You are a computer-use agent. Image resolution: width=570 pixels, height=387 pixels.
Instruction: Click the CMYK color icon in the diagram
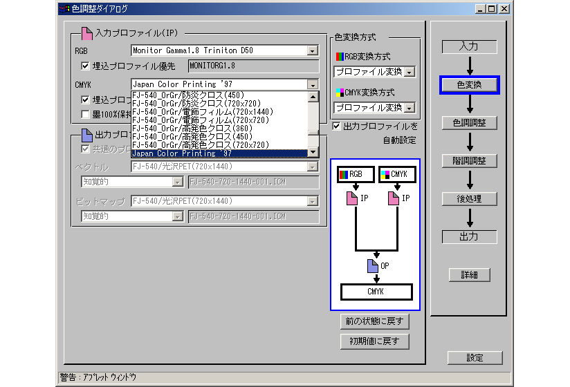click(385, 175)
